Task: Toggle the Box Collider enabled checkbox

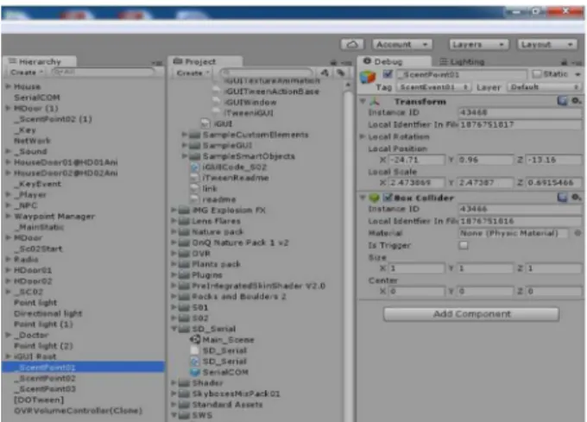Action: pos(388,197)
